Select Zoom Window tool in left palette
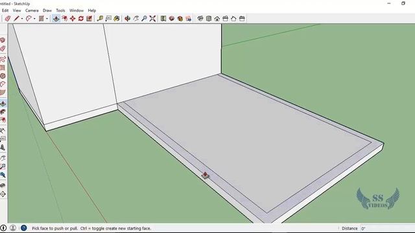This screenshot has width=415, height=233. point(3,166)
